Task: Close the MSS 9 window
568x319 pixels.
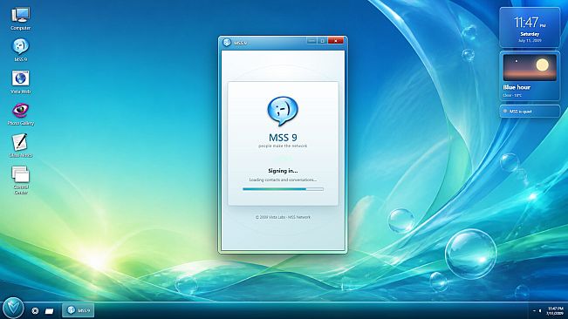Action: [x=335, y=40]
